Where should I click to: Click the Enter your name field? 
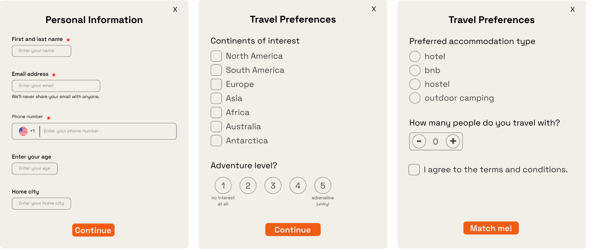click(x=42, y=51)
